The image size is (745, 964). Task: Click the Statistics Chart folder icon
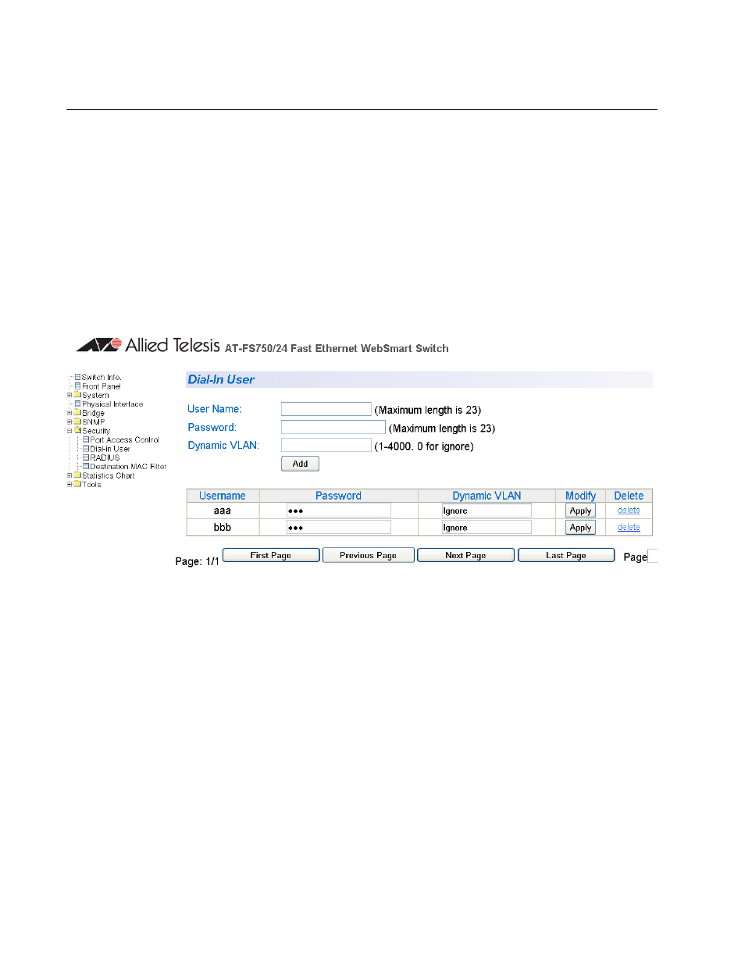click(77, 475)
